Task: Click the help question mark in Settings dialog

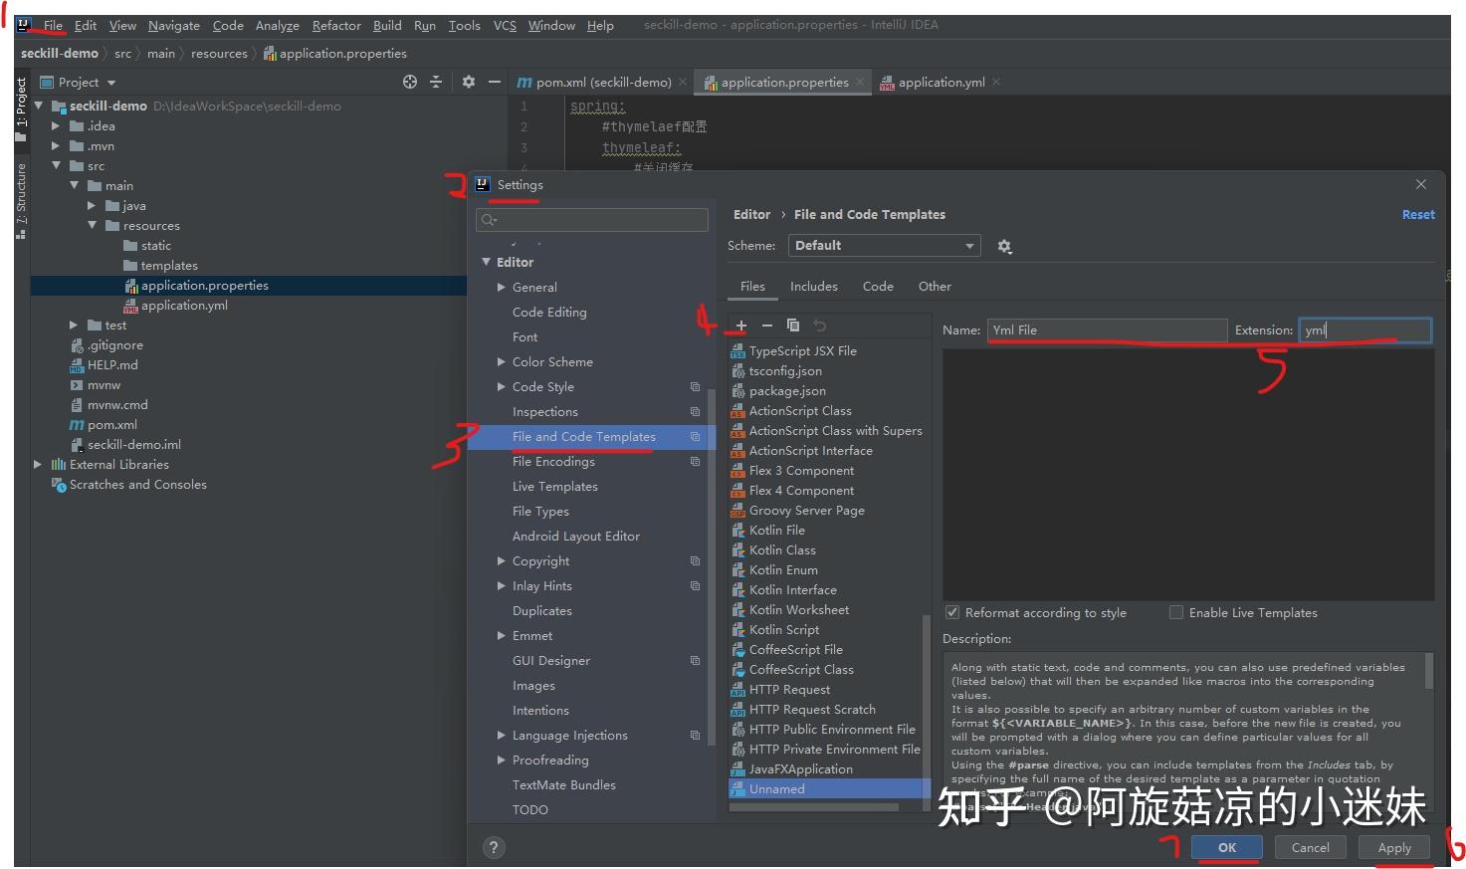Action: tap(495, 847)
